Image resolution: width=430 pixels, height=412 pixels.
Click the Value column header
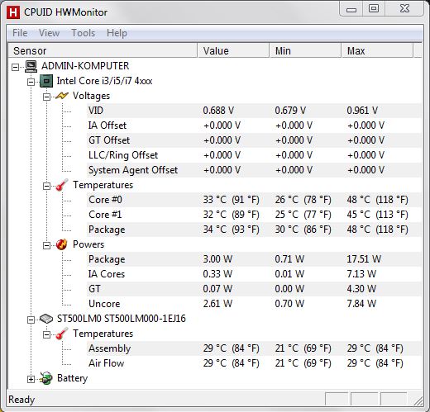point(233,50)
